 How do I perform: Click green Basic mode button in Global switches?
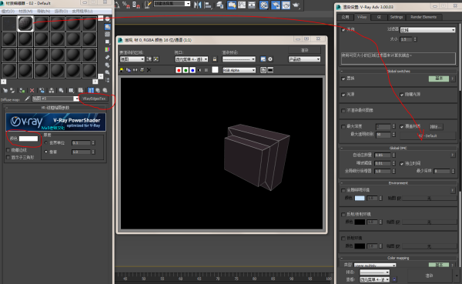[439, 79]
